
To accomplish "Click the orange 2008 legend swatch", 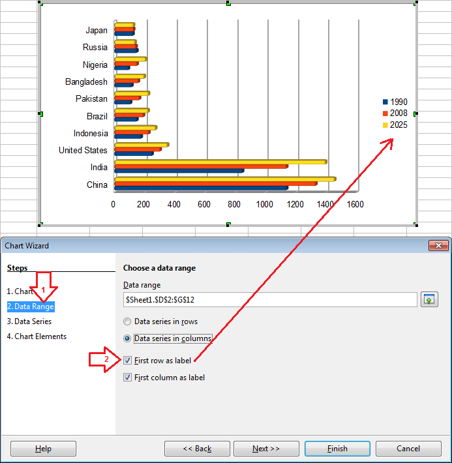I will click(385, 113).
